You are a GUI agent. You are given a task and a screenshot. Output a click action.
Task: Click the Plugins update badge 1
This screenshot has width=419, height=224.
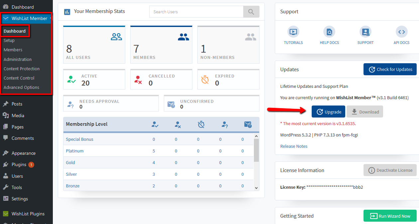[31, 164]
